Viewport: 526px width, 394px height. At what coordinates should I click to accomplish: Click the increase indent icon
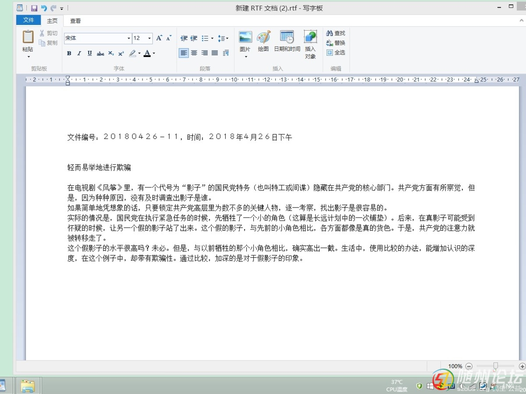click(194, 39)
